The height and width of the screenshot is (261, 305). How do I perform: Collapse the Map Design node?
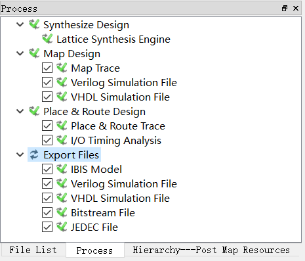click(x=20, y=53)
